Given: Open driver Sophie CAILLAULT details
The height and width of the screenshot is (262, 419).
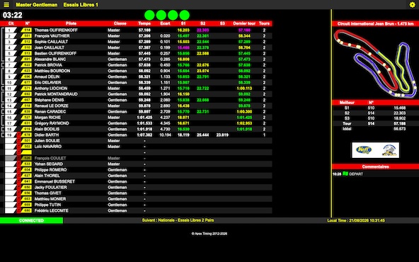Looking at the screenshot, I should [x=51, y=42].
